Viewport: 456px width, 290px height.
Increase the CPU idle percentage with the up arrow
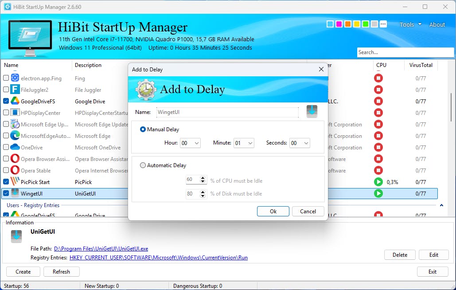203,178
